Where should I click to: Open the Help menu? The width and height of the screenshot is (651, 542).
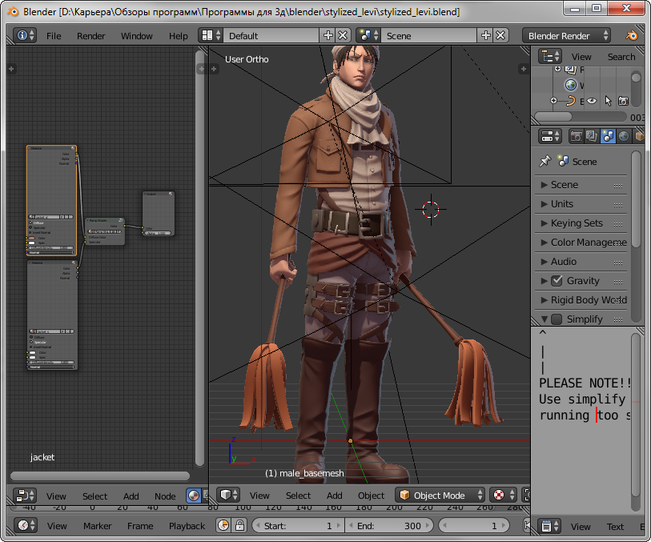click(x=178, y=36)
